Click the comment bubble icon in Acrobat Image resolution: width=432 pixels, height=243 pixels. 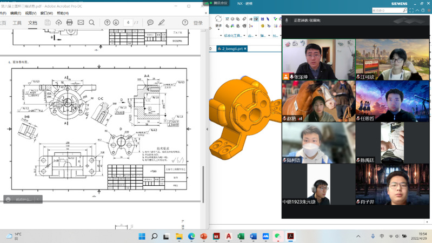[x=150, y=23]
